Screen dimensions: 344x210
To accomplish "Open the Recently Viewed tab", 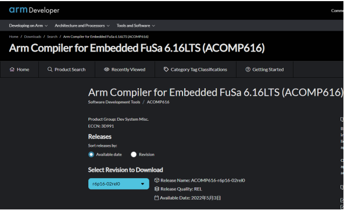I will click(x=125, y=70).
